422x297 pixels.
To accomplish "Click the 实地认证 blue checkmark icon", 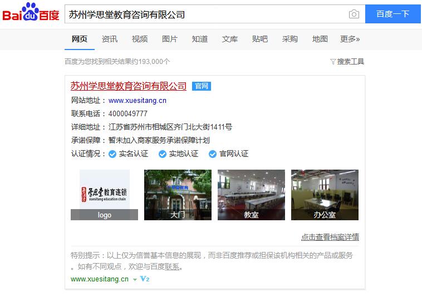I will tap(163, 154).
